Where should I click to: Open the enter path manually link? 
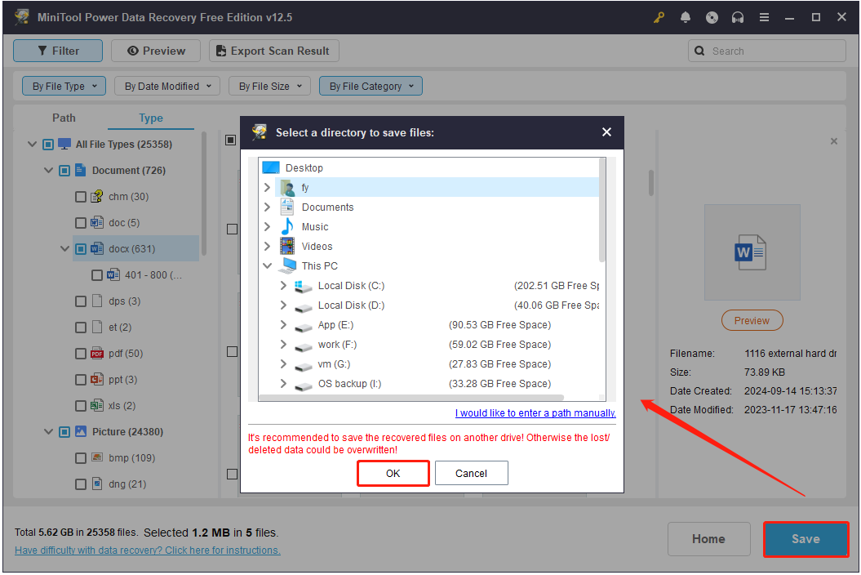pos(535,412)
